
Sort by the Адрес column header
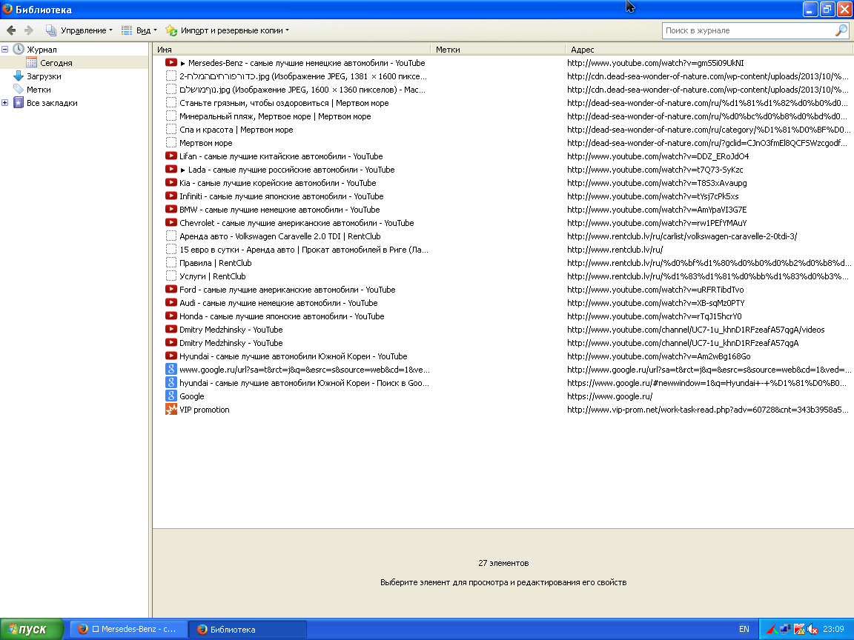pos(709,49)
